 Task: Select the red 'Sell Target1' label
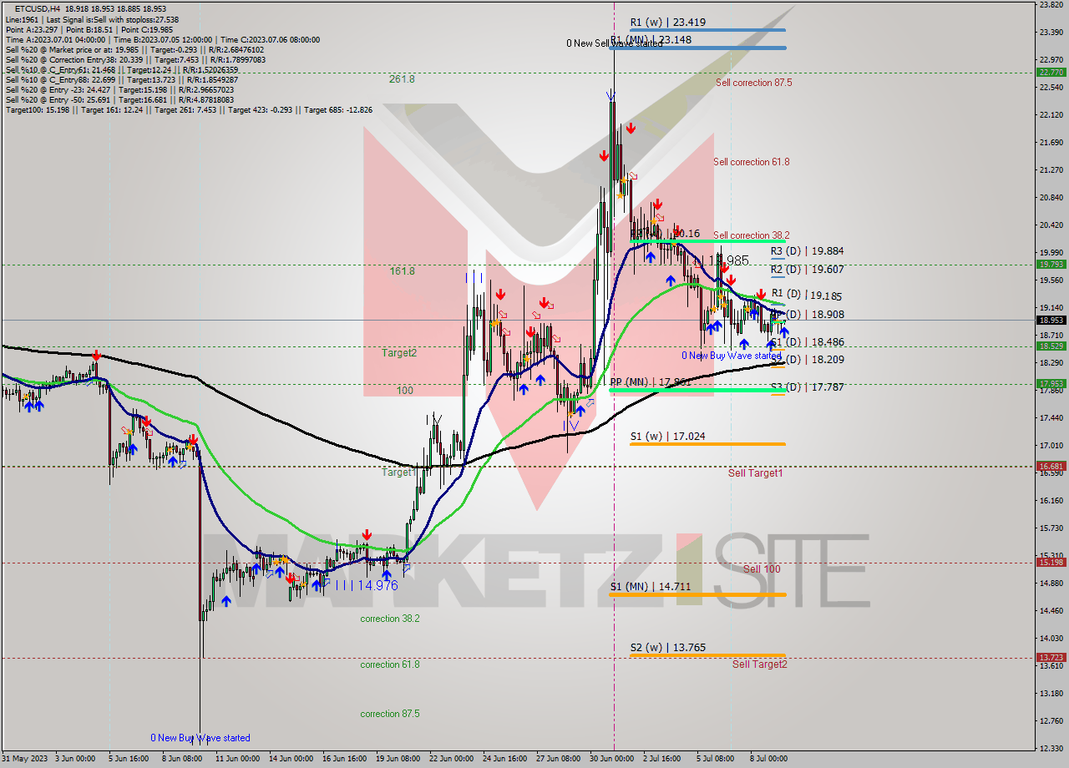755,473
